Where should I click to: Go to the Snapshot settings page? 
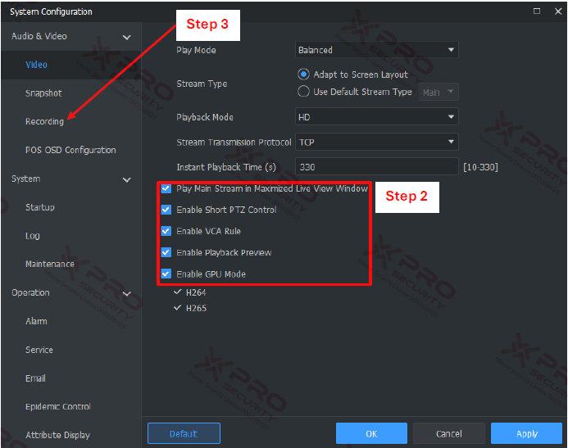pyautogui.click(x=43, y=93)
